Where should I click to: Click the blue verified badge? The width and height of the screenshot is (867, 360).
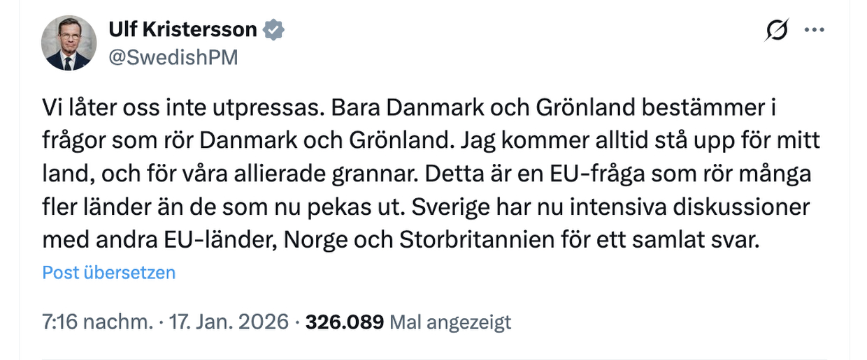(273, 29)
